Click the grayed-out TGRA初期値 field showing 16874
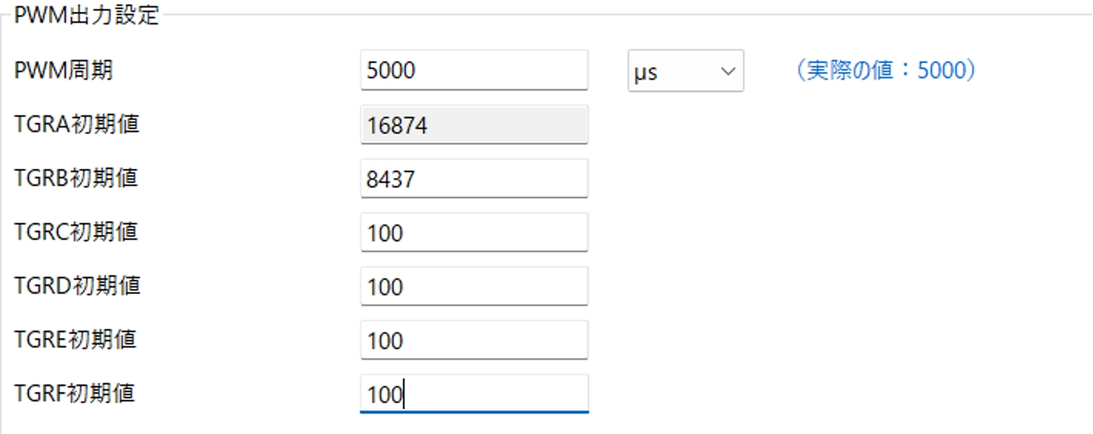 (x=474, y=125)
